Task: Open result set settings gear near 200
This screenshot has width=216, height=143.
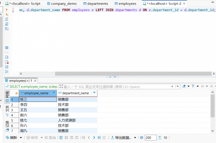Action: click(x=141, y=138)
